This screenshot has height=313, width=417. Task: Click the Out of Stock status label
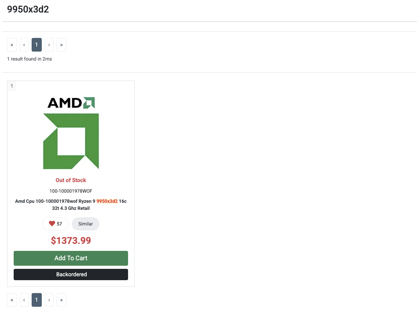(x=71, y=180)
